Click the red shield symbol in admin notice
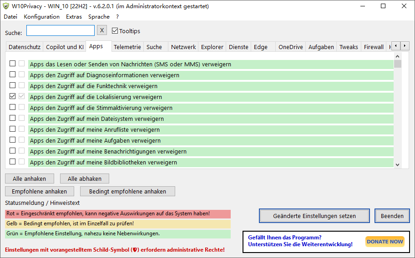Image resolution: width=415 pixels, height=258 pixels. (135, 249)
